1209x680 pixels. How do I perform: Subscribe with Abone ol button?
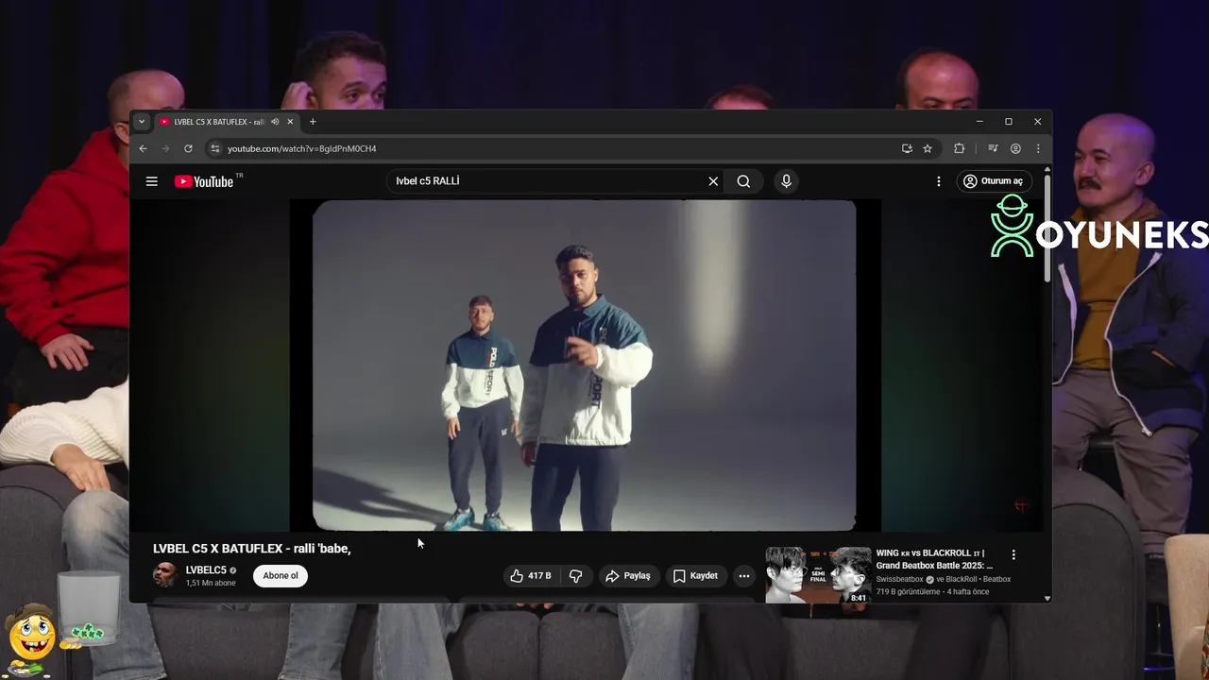tap(281, 576)
